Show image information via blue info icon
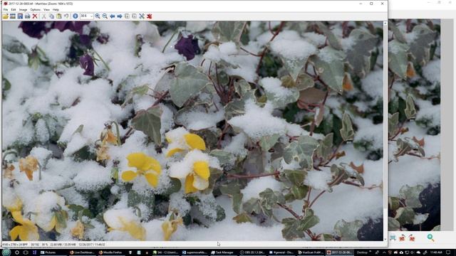 76,16
